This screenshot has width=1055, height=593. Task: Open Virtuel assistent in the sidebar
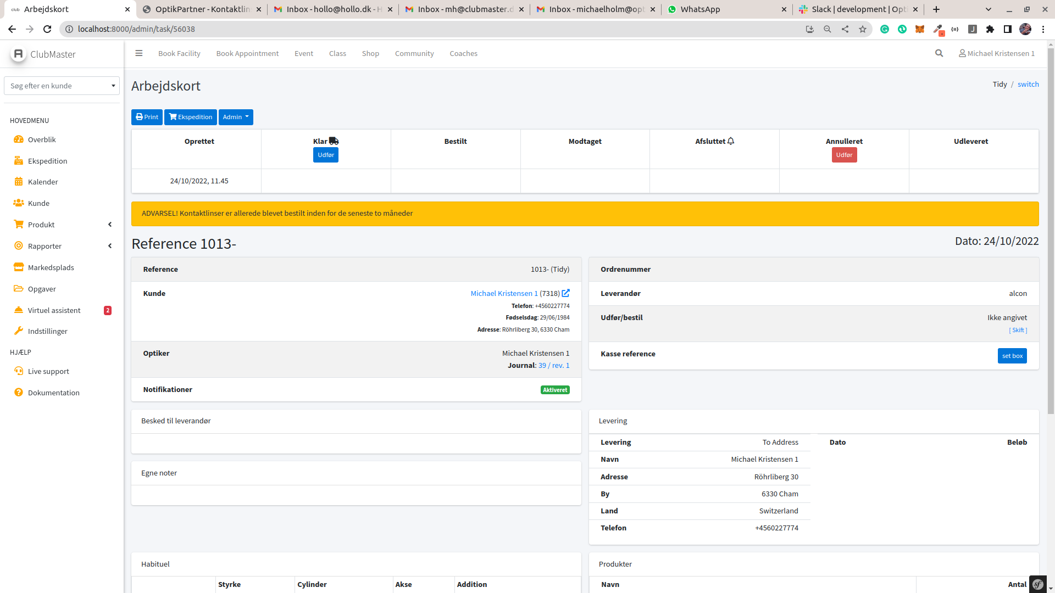(x=54, y=310)
